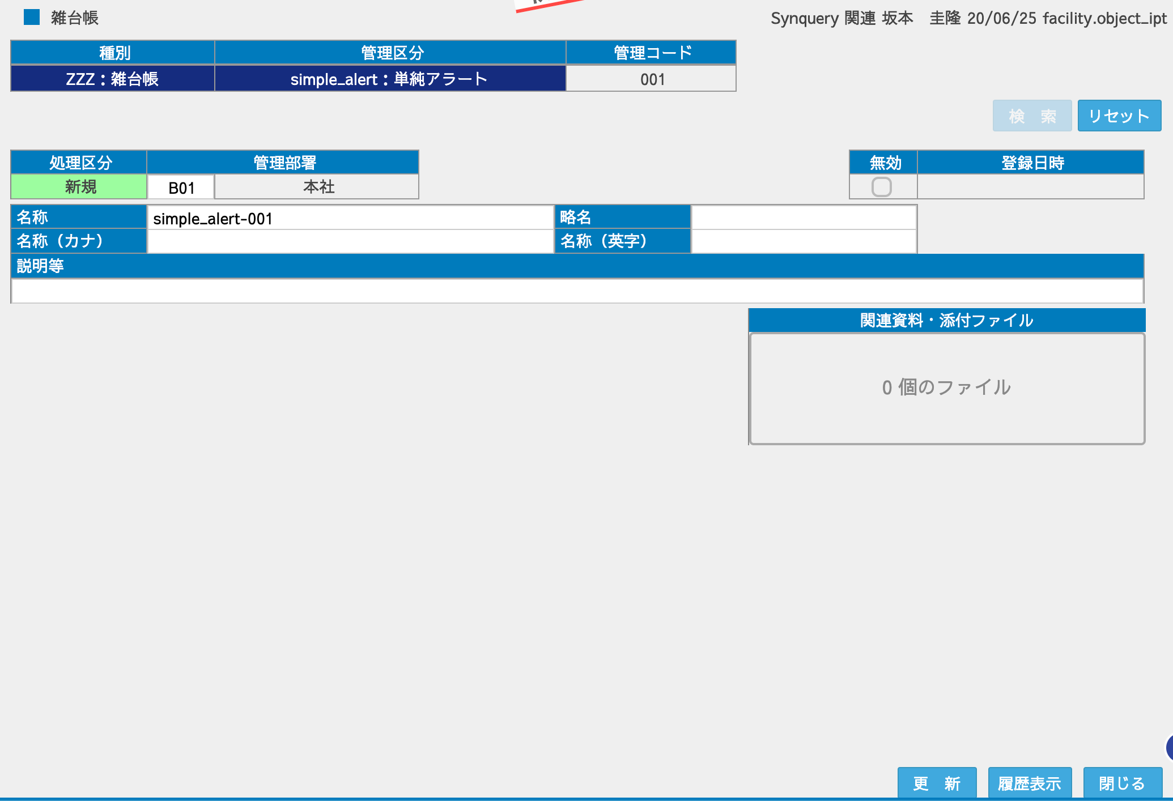Click the disabled 検索 button
The image size is (1173, 801).
click(x=1032, y=116)
